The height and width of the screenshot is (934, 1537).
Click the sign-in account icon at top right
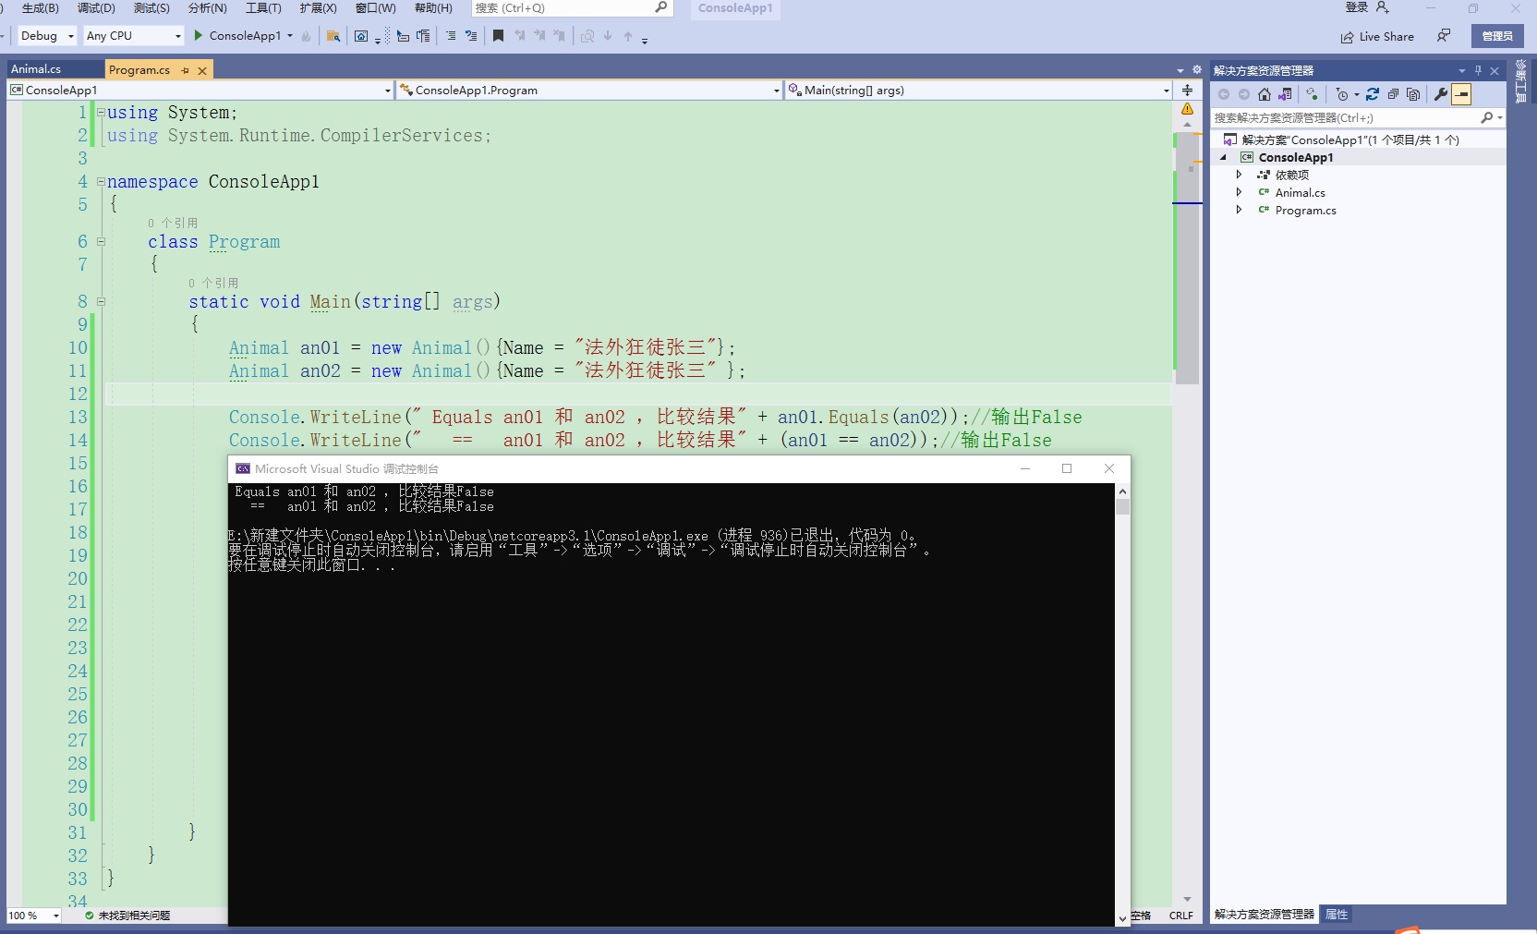[1383, 7]
